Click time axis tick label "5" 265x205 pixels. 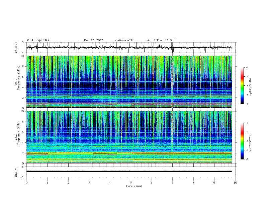click(x=131, y=183)
